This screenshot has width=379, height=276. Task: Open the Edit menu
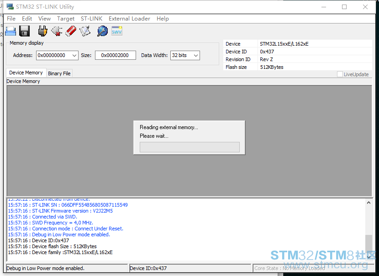coord(27,19)
